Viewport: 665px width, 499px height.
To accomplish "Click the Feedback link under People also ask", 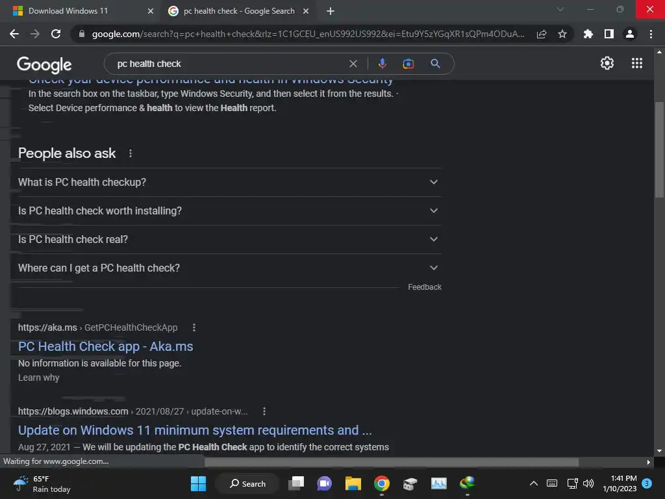I will point(425,287).
